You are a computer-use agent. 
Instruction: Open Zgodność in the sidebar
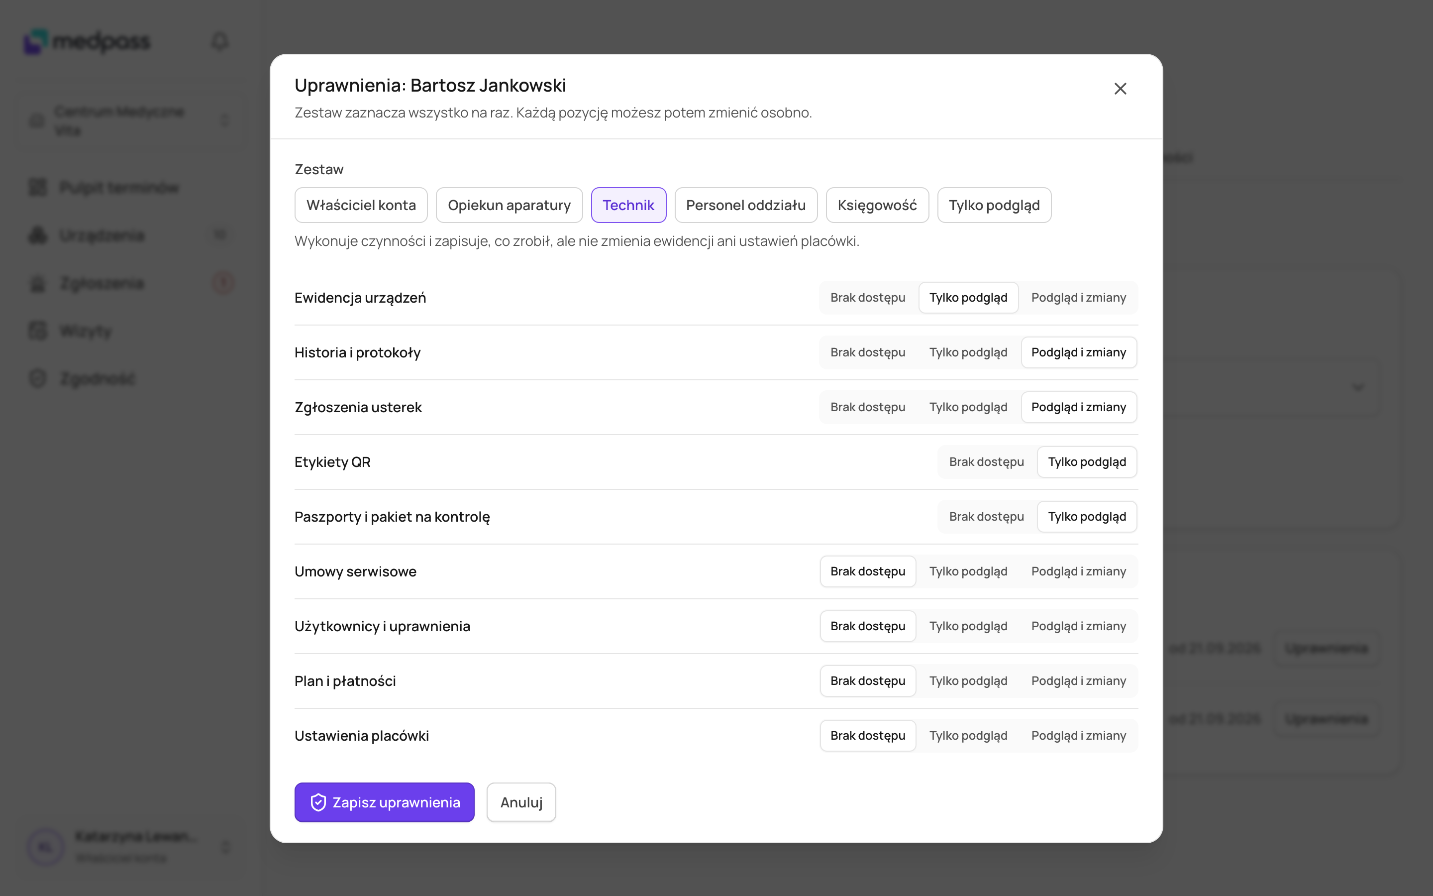[131, 379]
